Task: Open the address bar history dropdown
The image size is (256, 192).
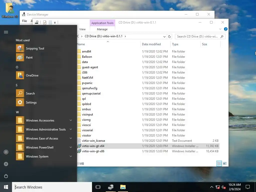Action: coord(164,37)
